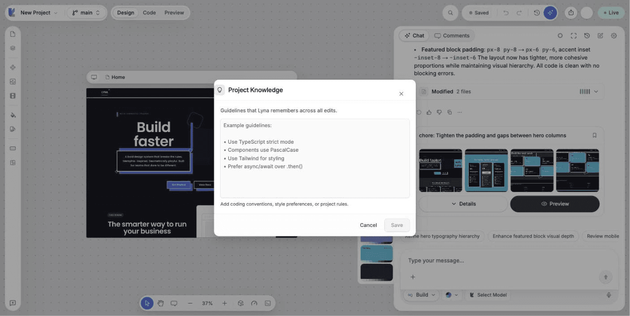Click the 3D cube icon in the bottom toolbar

coord(241,303)
